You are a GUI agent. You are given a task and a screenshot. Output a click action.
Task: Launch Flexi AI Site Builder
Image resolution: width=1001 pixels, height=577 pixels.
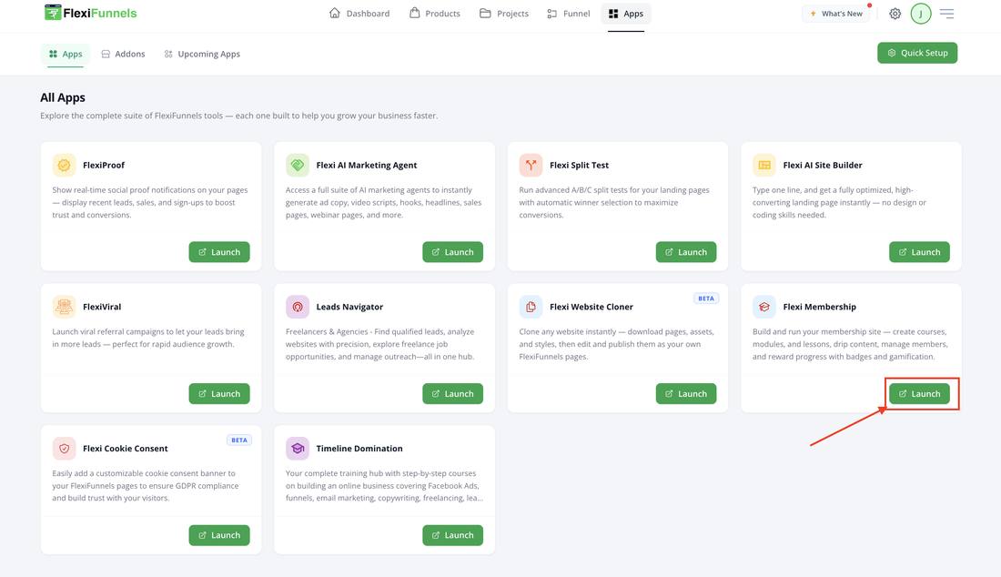pos(919,252)
